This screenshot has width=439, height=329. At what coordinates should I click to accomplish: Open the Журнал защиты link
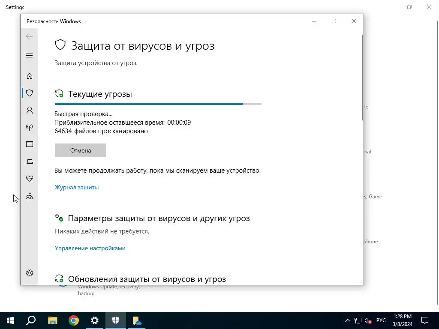[76, 187]
